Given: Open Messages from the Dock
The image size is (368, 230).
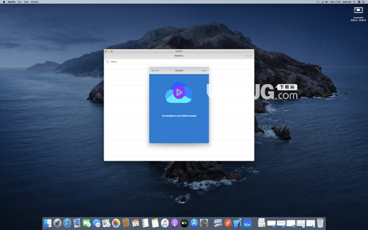Looking at the screenshot, I should pos(96,223).
